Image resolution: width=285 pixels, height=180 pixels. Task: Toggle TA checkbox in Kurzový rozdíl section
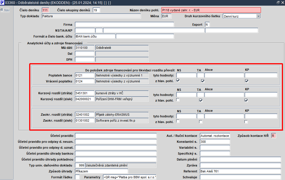(x=201, y=100)
